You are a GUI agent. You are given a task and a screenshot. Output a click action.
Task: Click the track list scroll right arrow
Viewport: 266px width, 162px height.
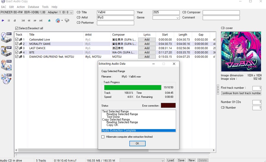[x=214, y=150]
